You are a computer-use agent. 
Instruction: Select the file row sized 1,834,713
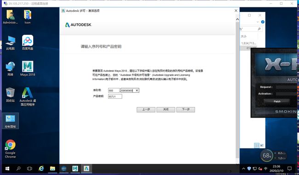(248, 43)
